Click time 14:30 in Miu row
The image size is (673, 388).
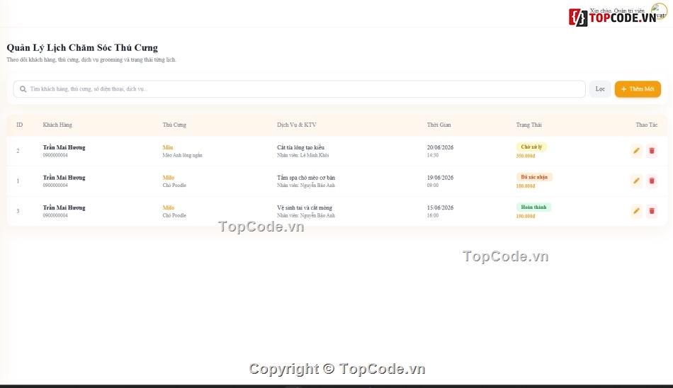pos(433,155)
